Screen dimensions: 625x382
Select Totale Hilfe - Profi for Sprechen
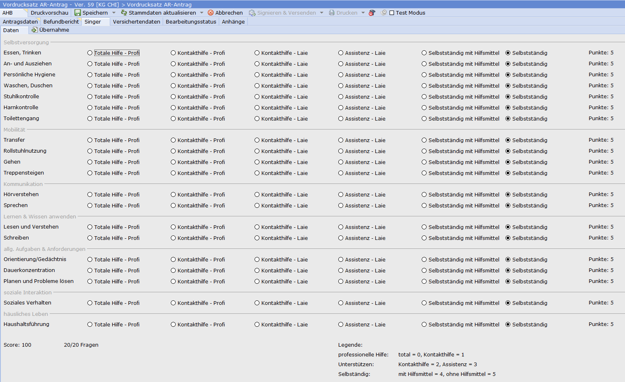tap(90, 206)
